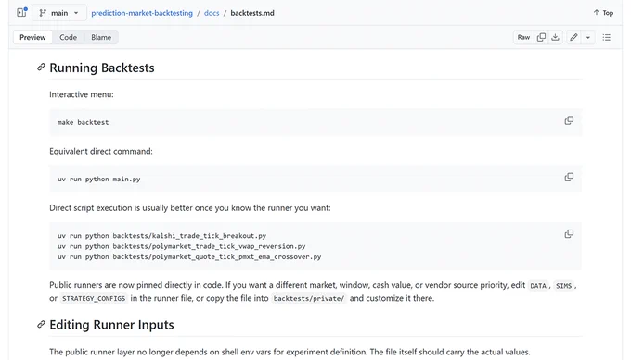Open more edit options dropdown arrow
The width and height of the screenshot is (631, 360).
point(588,37)
